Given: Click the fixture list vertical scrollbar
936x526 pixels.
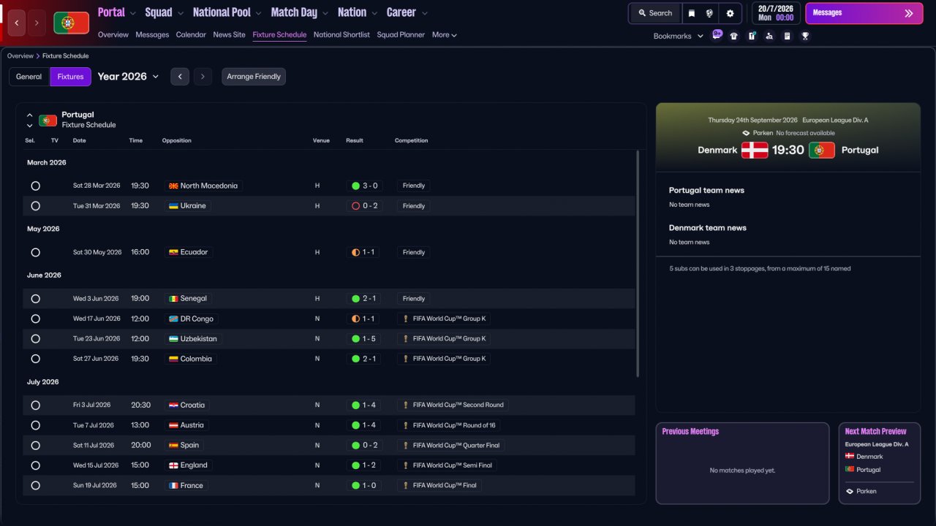Looking at the screenshot, I should (638, 264).
